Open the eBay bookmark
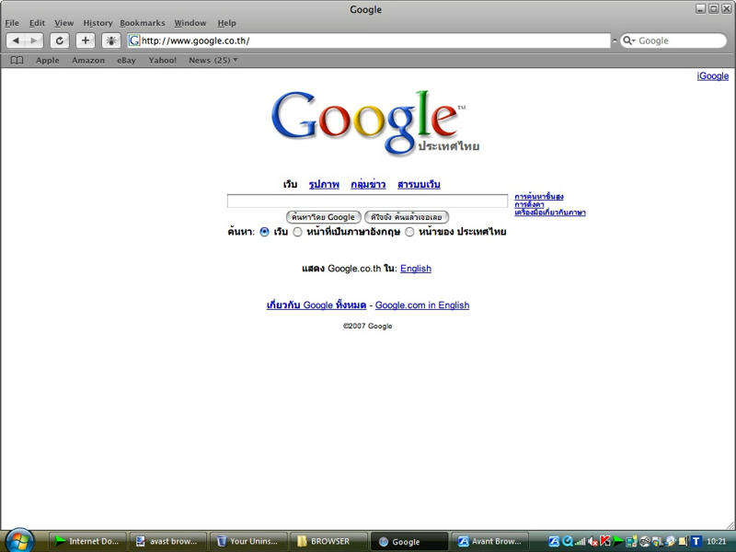This screenshot has width=736, height=552. coord(126,61)
